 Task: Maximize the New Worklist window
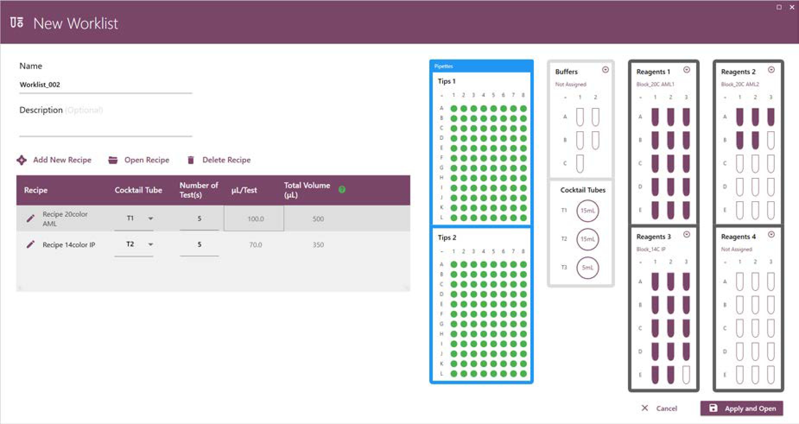tap(779, 7)
